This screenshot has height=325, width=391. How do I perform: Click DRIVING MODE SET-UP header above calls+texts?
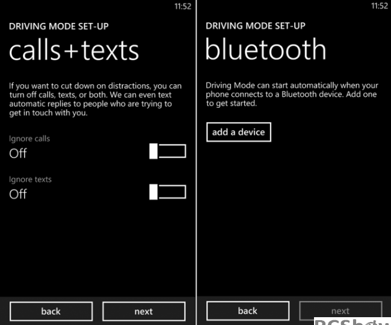(x=59, y=26)
